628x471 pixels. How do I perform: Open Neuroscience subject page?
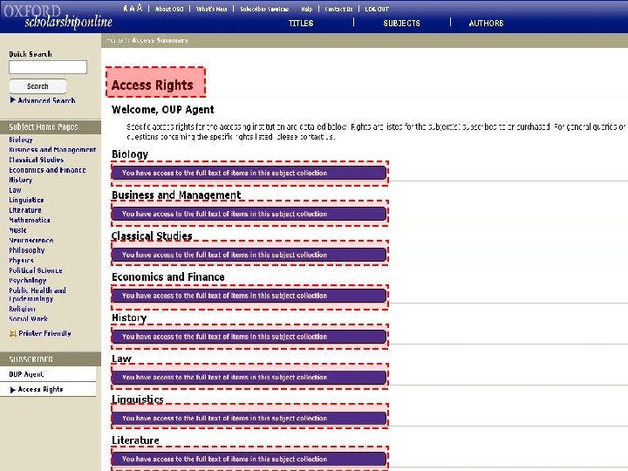point(31,241)
